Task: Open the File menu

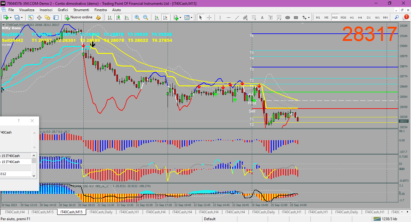Action: [11, 10]
